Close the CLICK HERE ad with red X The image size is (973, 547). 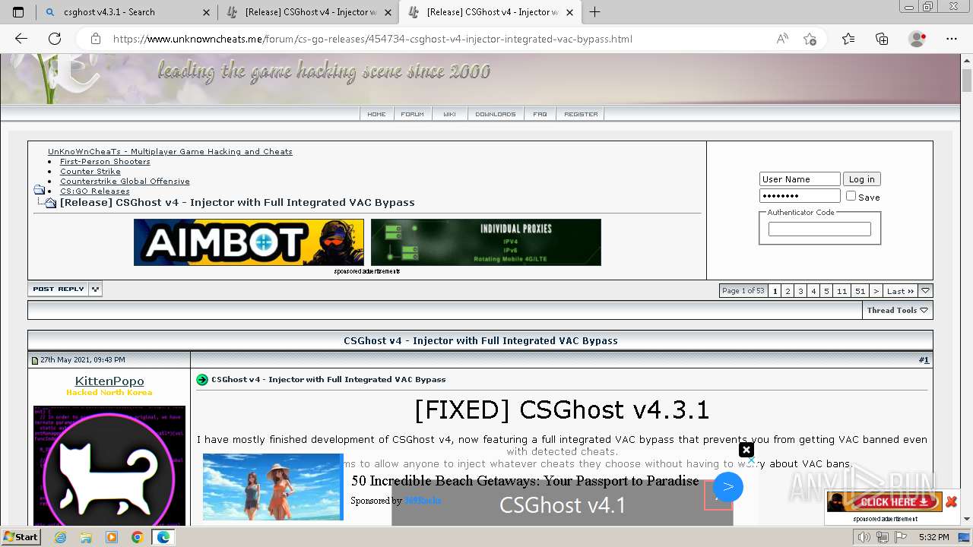click(x=951, y=502)
